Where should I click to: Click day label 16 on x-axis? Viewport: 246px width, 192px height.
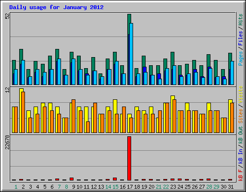point(123,187)
